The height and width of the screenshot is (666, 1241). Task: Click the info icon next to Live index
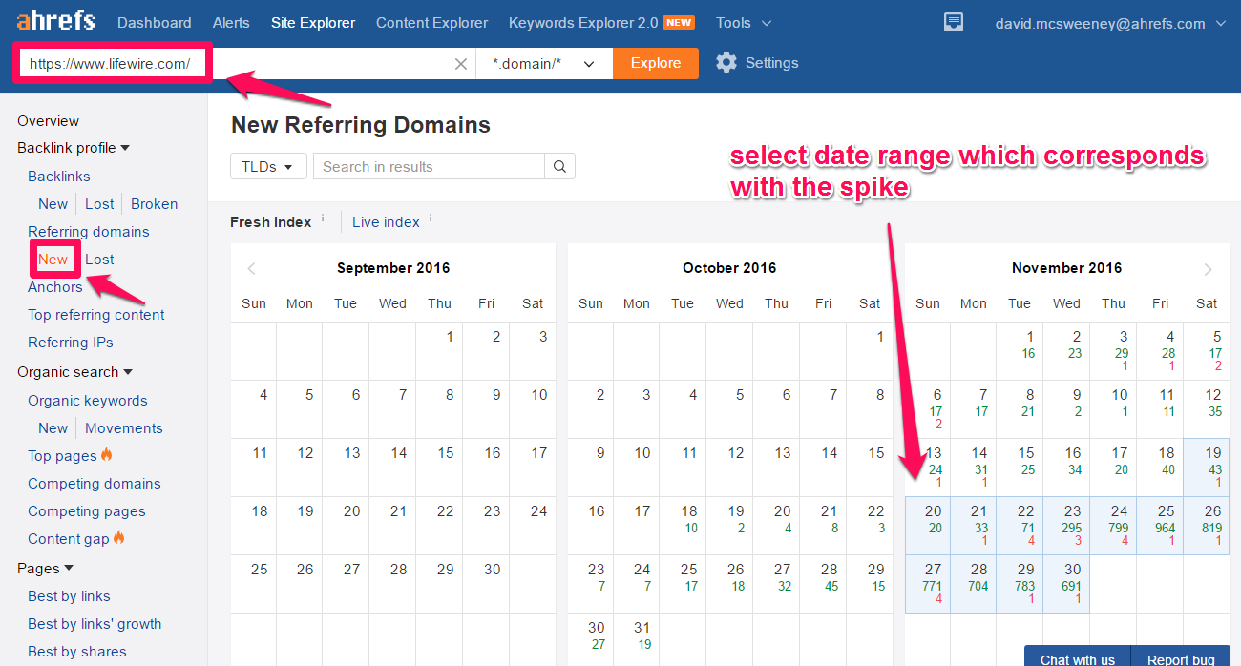point(431,219)
